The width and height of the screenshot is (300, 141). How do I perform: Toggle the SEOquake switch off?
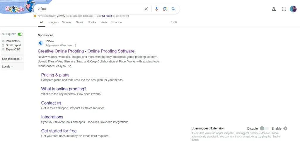[20, 34]
